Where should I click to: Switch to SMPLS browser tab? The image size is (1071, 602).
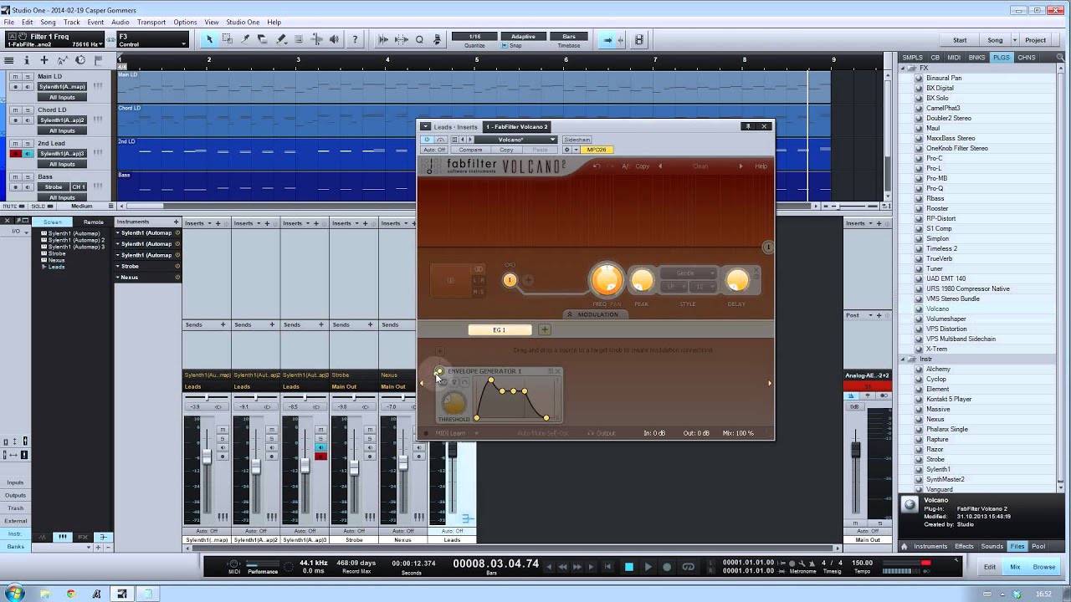[912, 58]
